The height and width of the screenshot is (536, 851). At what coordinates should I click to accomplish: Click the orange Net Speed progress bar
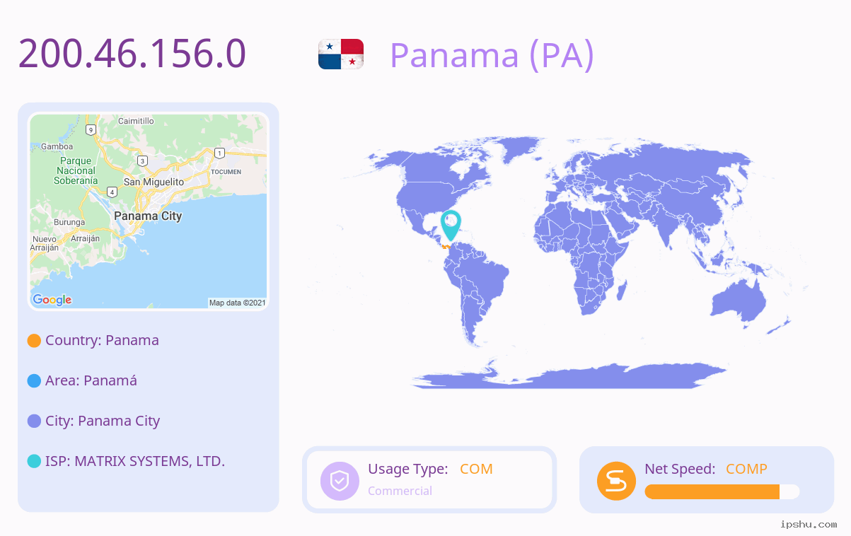[x=722, y=491]
